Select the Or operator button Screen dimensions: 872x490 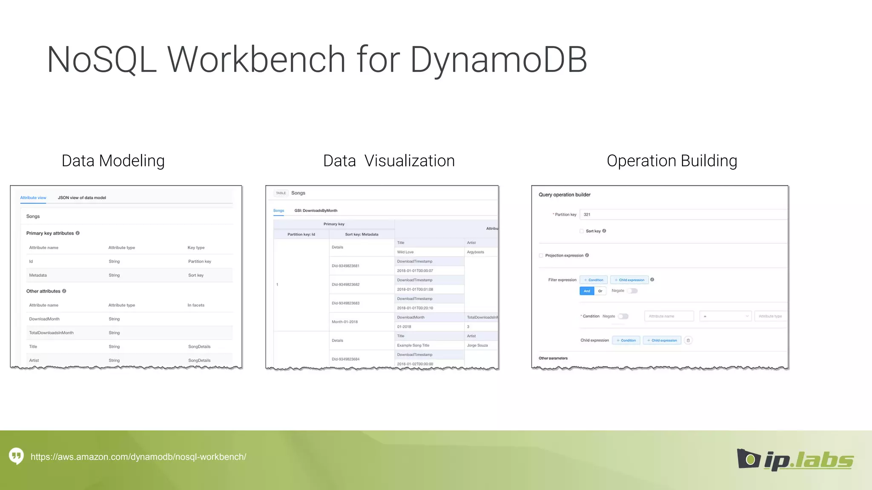click(600, 291)
